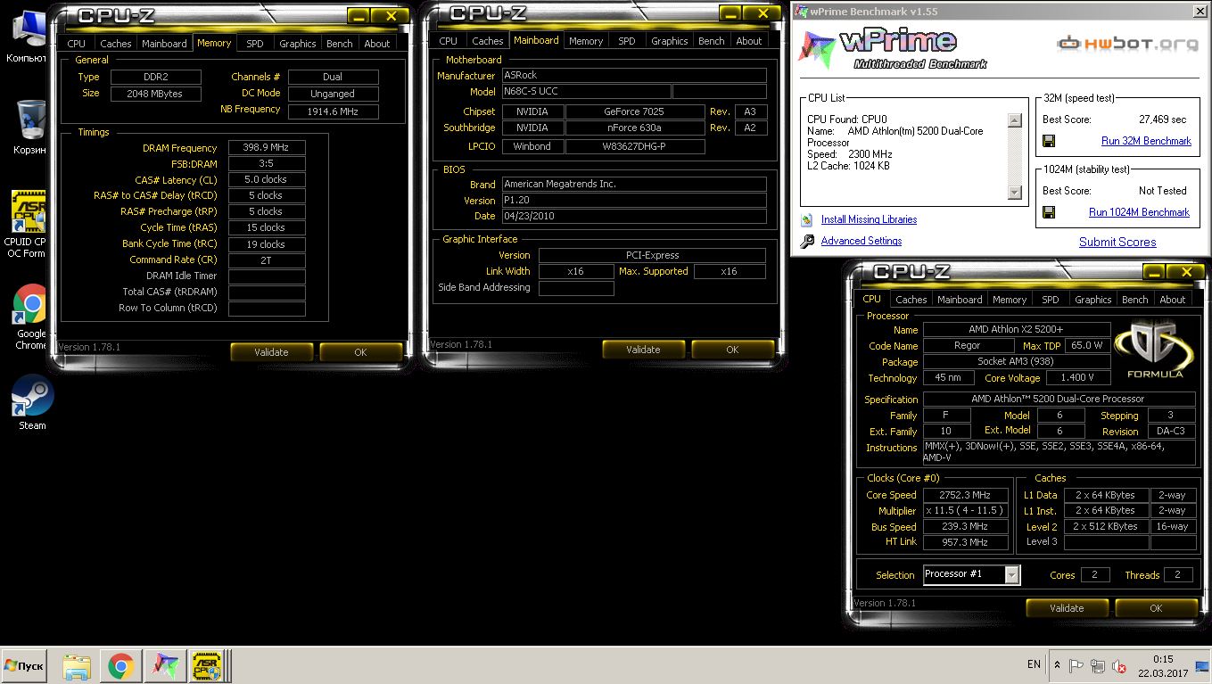1212x684 pixels.
Task: Select SPD tab in Memory window
Action: tap(255, 44)
